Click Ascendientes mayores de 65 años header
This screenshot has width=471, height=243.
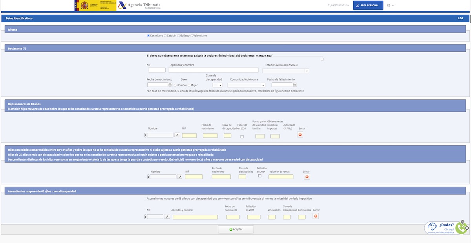coord(235,191)
